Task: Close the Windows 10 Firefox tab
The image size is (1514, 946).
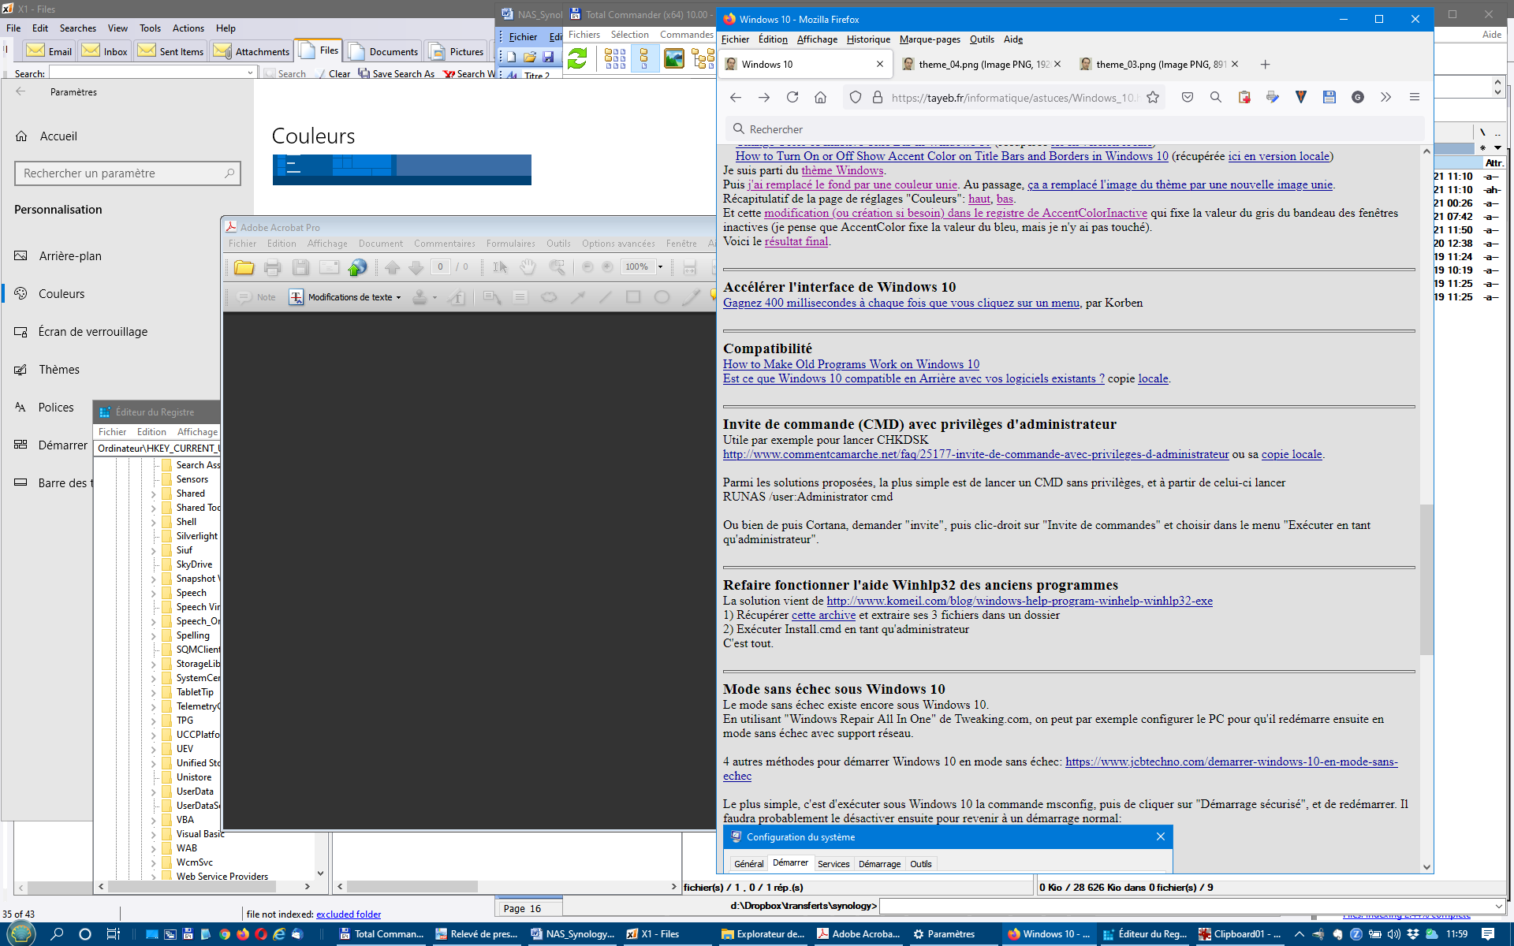Action: 880,65
